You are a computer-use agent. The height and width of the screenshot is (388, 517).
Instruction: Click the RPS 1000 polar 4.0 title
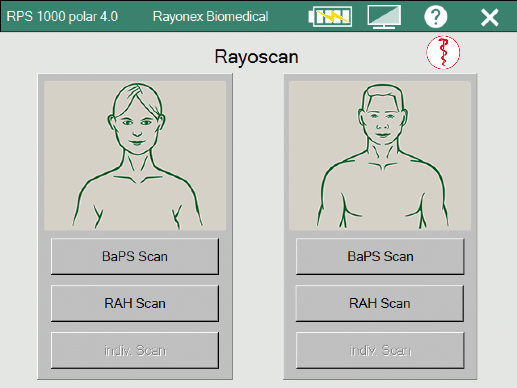click(x=63, y=17)
